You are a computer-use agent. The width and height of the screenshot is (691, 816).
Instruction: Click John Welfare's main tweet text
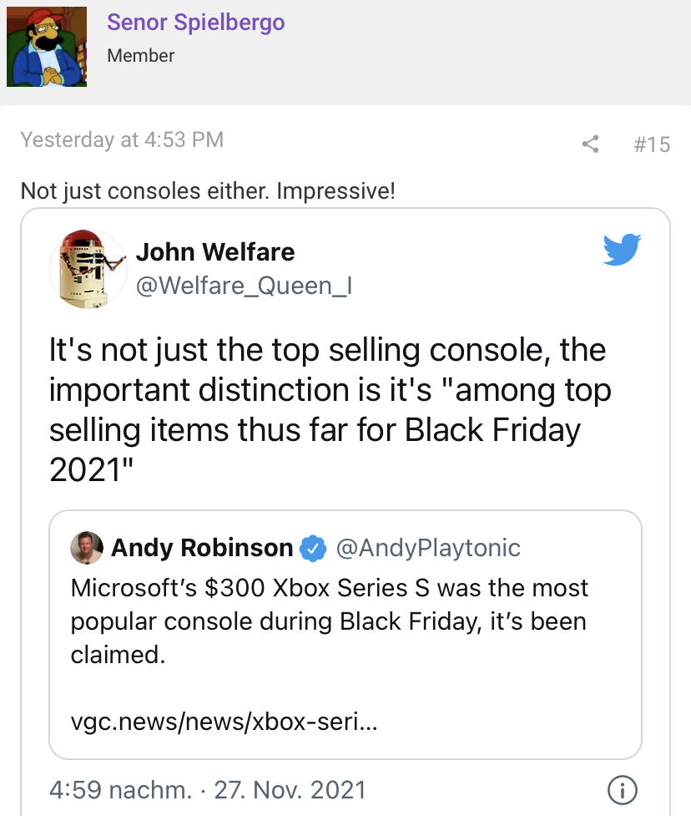(330, 409)
